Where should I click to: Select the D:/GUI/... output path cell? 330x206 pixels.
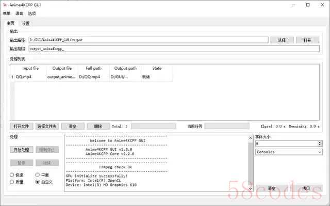[x=125, y=77]
